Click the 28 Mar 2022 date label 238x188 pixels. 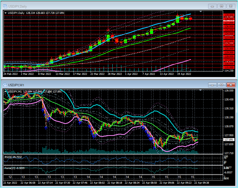pyautogui.click(x=115, y=74)
